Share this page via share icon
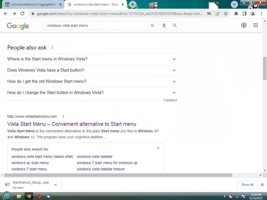Screen dimensions: 267x200 pyautogui.click(x=217, y=14)
